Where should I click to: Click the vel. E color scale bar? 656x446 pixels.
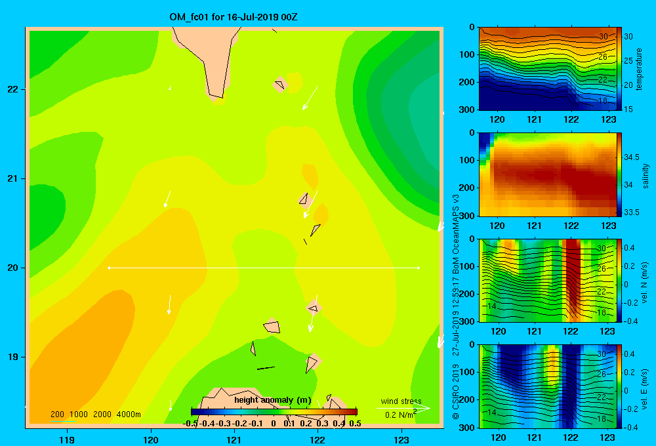click(x=619, y=386)
